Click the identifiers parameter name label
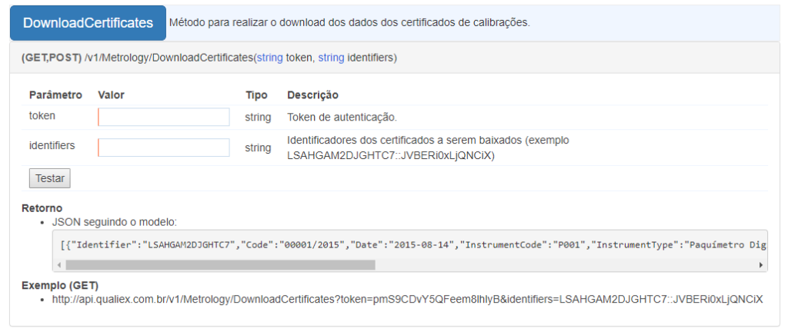788x335 pixels. [x=52, y=145]
